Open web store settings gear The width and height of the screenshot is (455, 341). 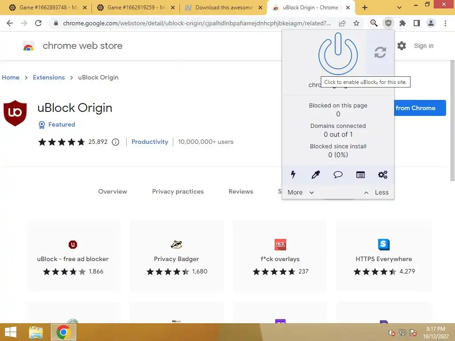(401, 46)
